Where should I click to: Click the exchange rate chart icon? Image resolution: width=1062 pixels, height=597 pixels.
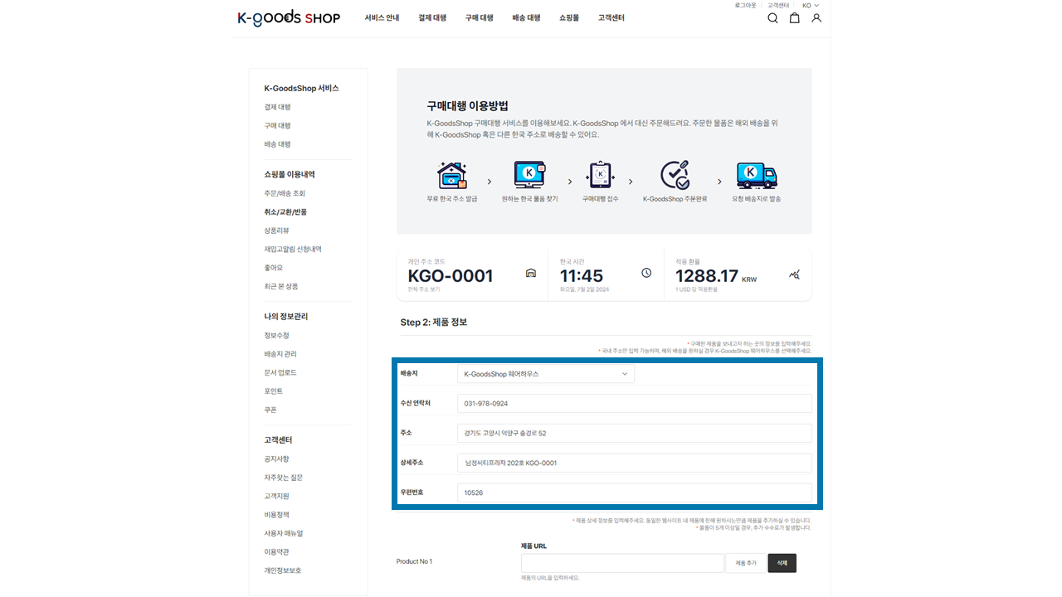pos(794,274)
